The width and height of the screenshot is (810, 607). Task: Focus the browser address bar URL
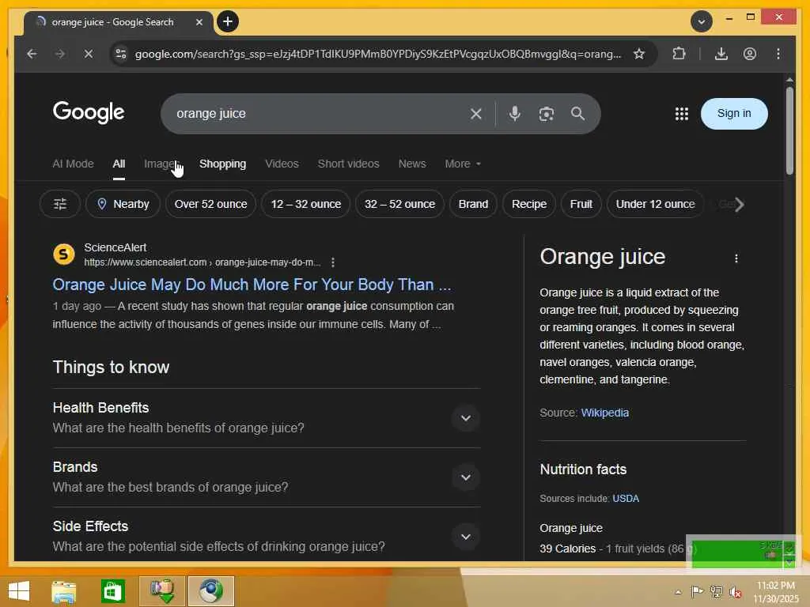coord(377,54)
